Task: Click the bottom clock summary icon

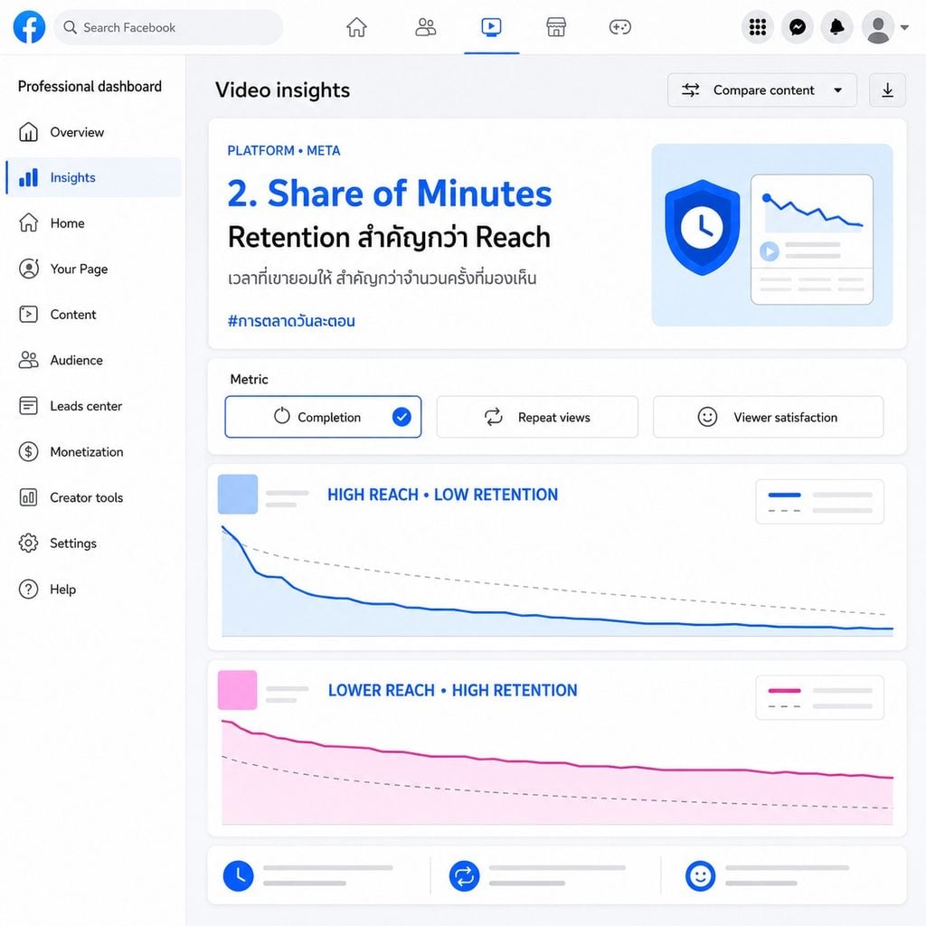Action: coord(238,875)
